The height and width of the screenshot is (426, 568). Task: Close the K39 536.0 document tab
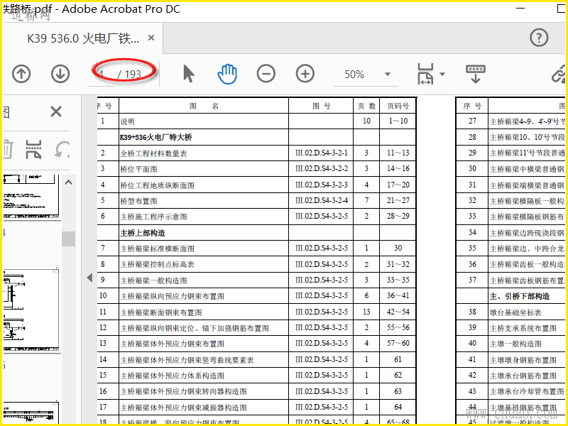pyautogui.click(x=151, y=38)
